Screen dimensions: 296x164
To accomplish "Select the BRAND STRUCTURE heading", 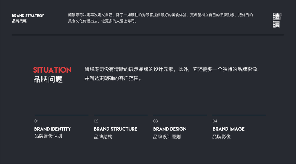I will point(115,129).
